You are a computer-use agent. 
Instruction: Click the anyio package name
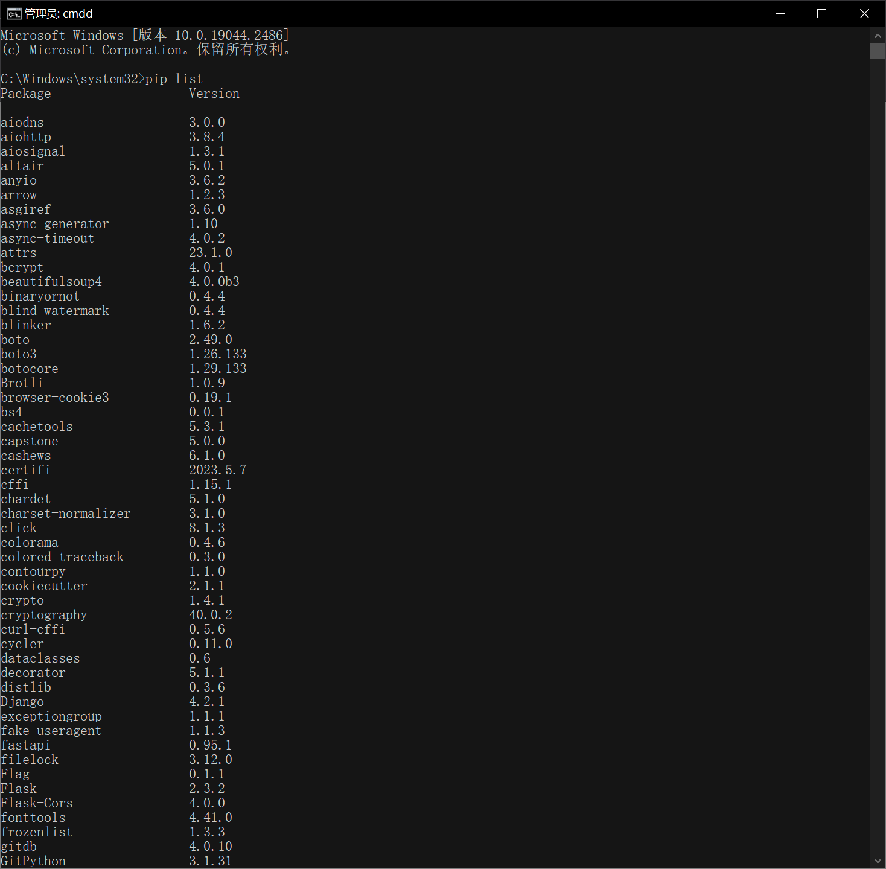coord(19,180)
